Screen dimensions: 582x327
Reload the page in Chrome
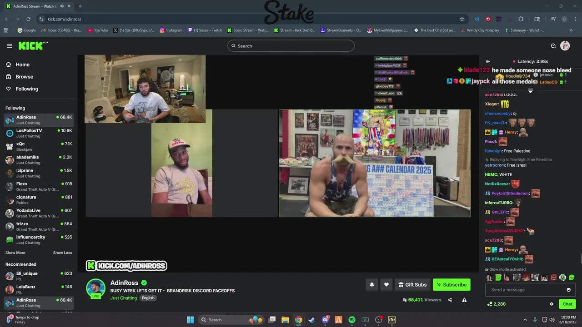click(x=28, y=19)
